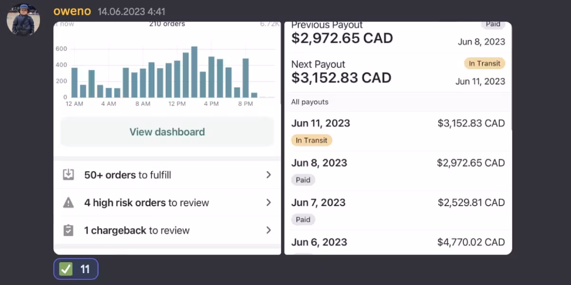571x285 pixels.
Task: Open 1 chargeback to review item
Action: 137,230
